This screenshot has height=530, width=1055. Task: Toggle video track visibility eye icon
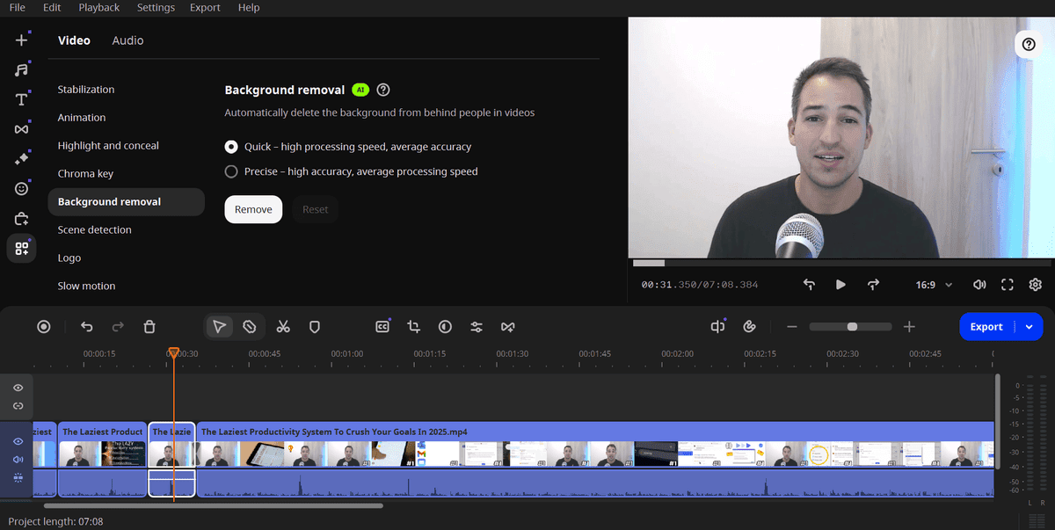[18, 441]
